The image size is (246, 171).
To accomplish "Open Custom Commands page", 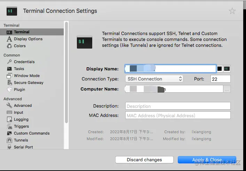I will (x=31, y=133).
